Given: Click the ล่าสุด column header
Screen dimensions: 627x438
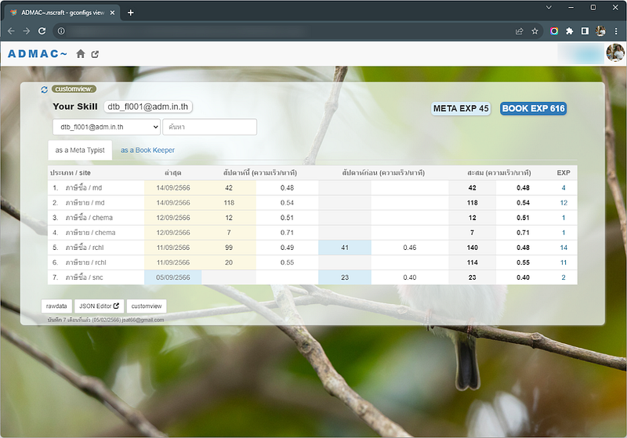Looking at the screenshot, I should [172, 172].
